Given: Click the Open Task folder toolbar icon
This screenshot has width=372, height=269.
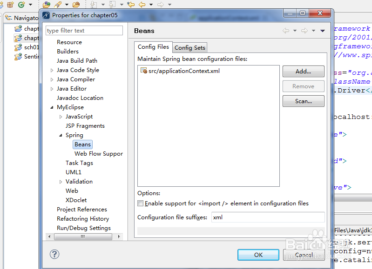Looking at the screenshot, I should pyautogui.click(x=76, y=5).
